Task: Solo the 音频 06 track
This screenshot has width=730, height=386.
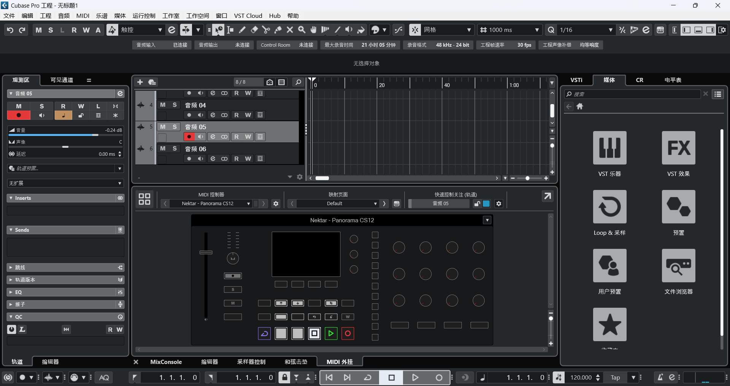Action: point(175,149)
